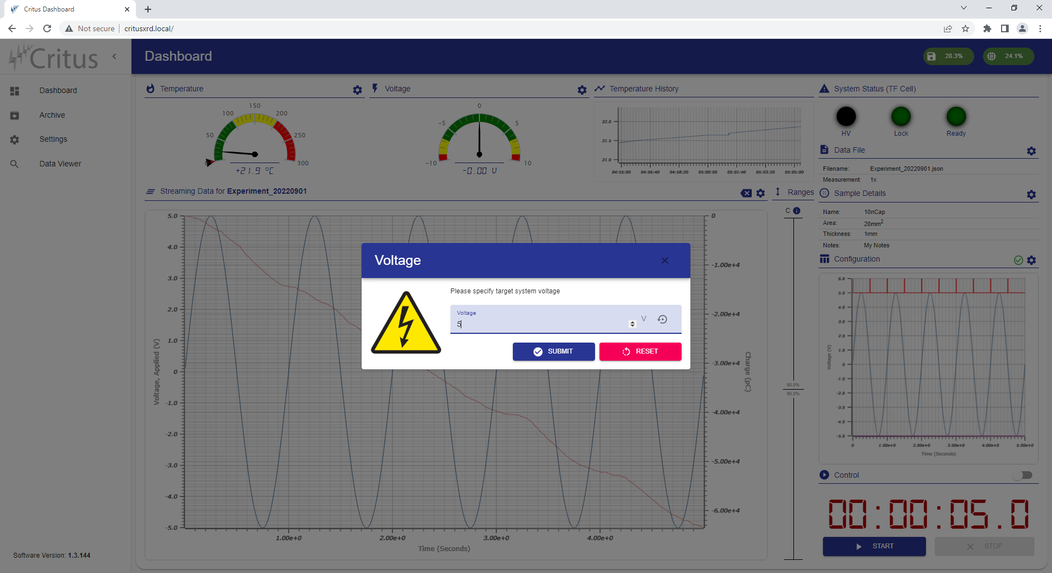This screenshot has width=1052, height=573.
Task: Click the sample name 10nCap
Action: 874,212
